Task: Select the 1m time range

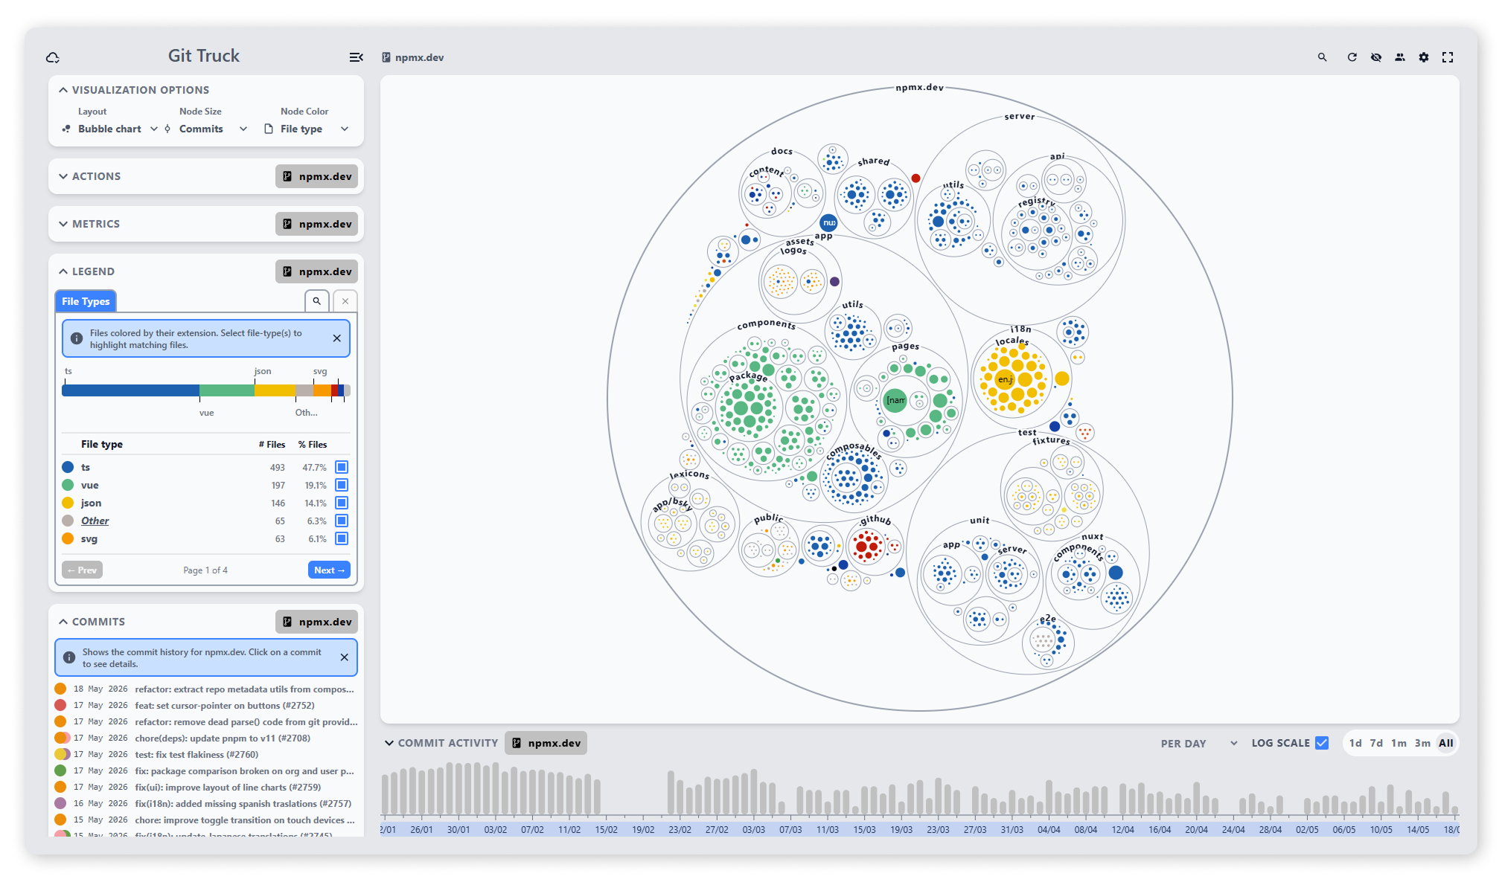Action: tap(1399, 743)
